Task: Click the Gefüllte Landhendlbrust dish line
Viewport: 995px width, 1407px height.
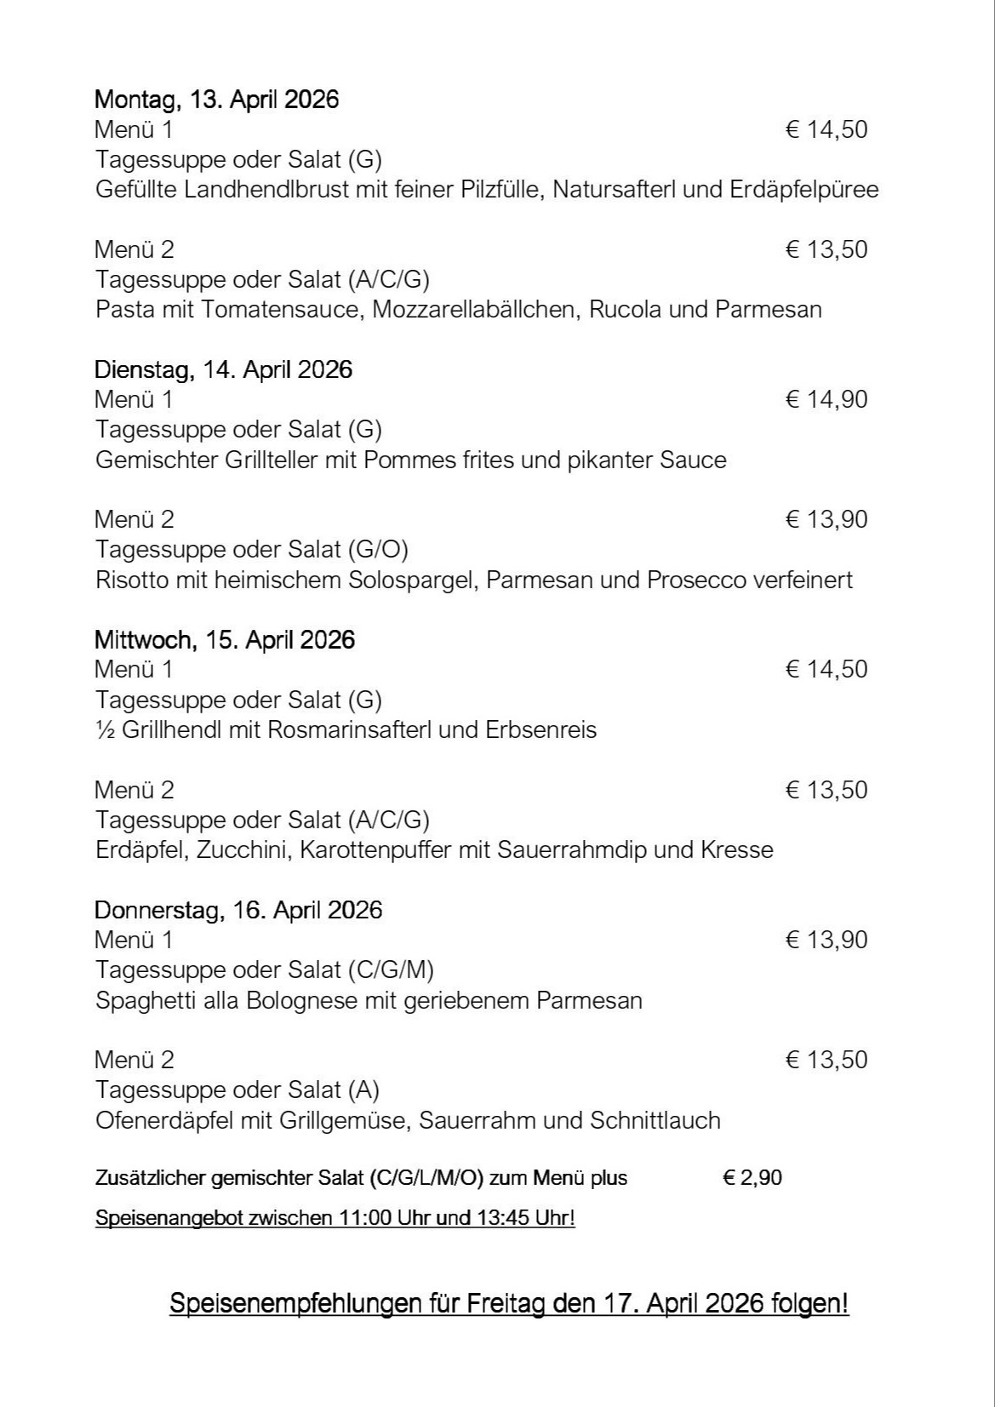Action: pyautogui.click(x=486, y=189)
